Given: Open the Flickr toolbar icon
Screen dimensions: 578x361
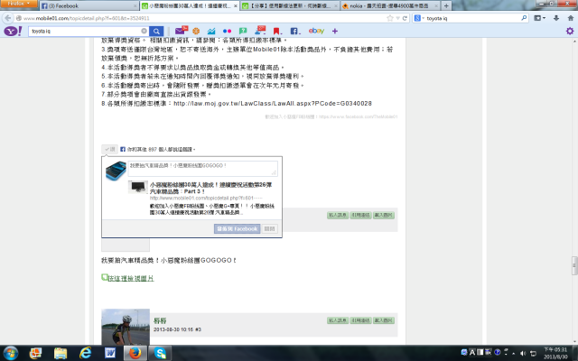Looking at the screenshot, I should pyautogui.click(x=227, y=32).
